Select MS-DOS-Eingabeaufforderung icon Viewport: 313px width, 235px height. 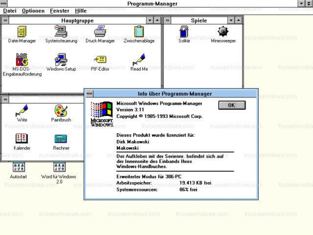click(22, 59)
